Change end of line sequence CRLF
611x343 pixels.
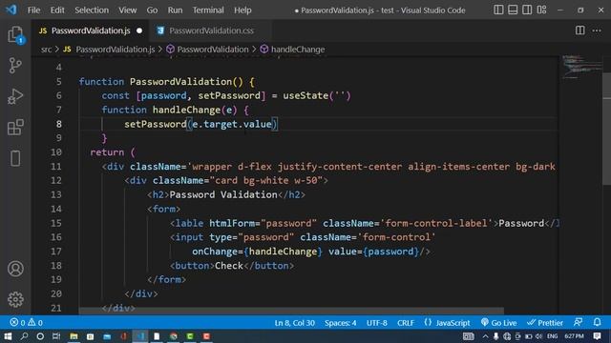pyautogui.click(x=406, y=323)
